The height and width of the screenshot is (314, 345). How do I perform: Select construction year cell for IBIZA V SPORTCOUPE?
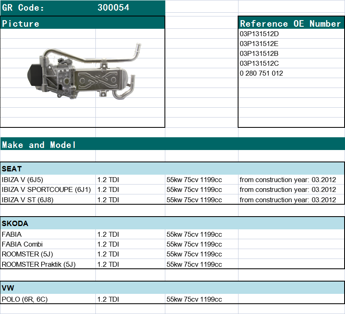291,189
